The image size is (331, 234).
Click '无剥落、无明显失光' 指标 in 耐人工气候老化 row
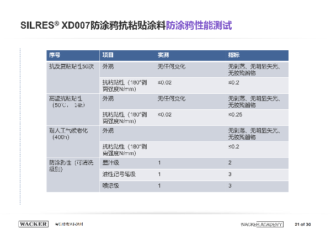(254, 134)
